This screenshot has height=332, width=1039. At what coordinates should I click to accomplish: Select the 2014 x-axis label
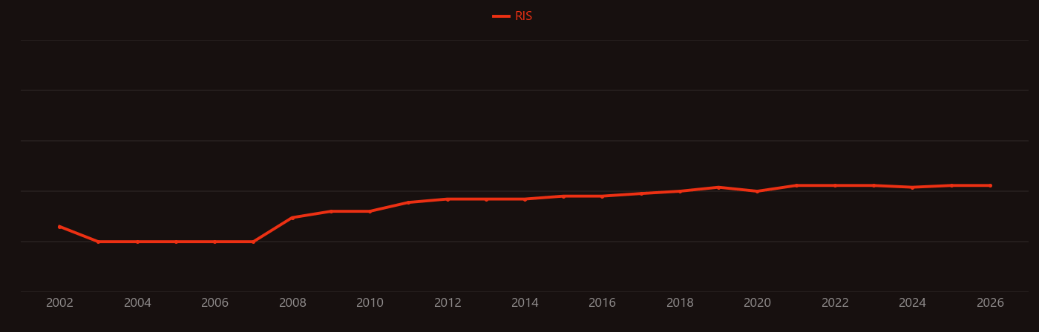[x=525, y=303]
